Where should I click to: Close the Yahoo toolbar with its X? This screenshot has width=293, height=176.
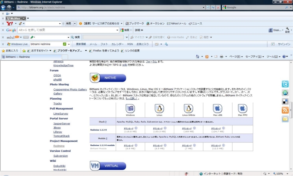pos(3,23)
